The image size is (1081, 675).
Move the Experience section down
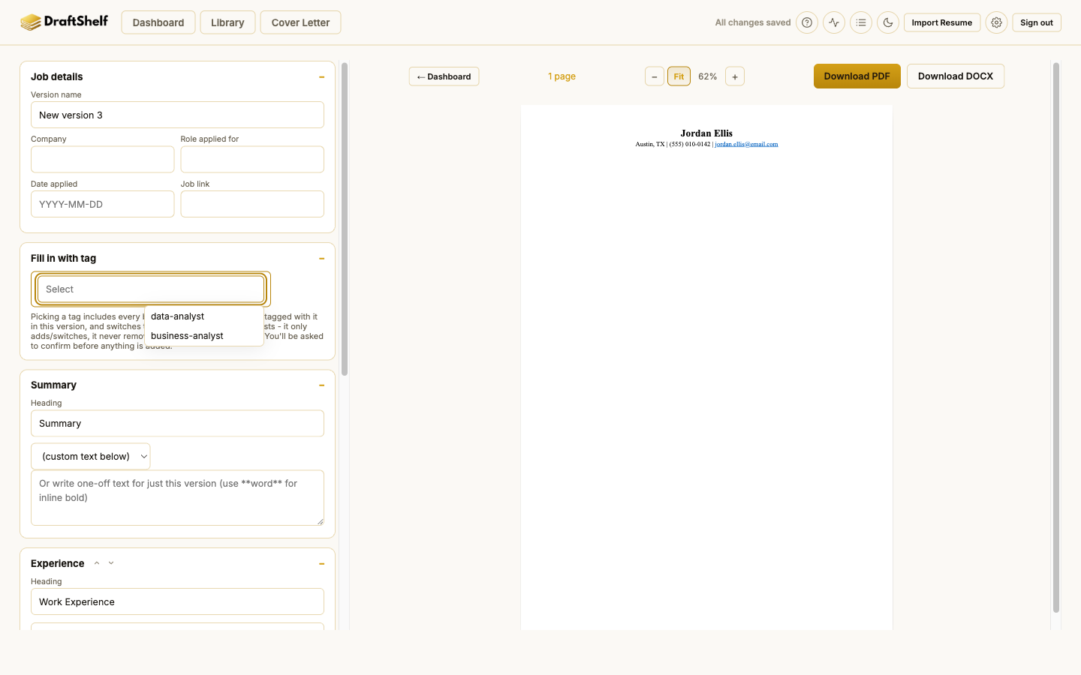pos(111,563)
